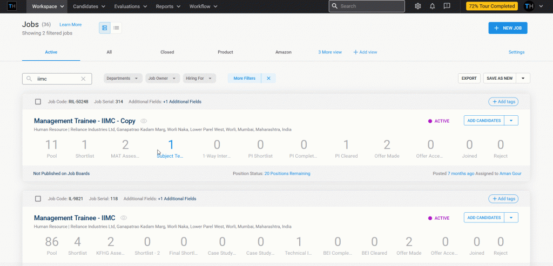Viewport: 553px width, 266px height.
Task: Switch to the Product view tab
Action: click(225, 52)
